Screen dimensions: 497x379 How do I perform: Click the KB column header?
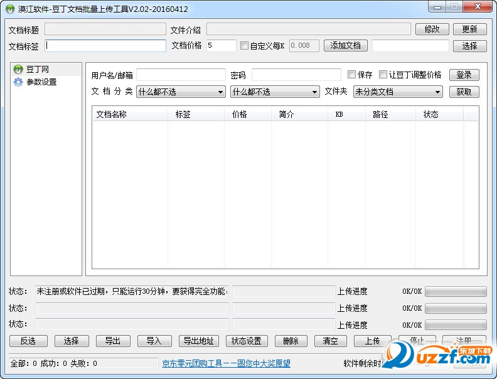tap(347, 114)
